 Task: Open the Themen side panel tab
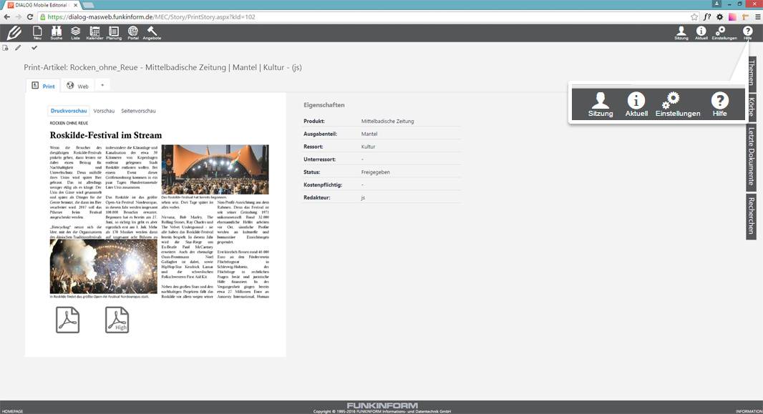(752, 73)
